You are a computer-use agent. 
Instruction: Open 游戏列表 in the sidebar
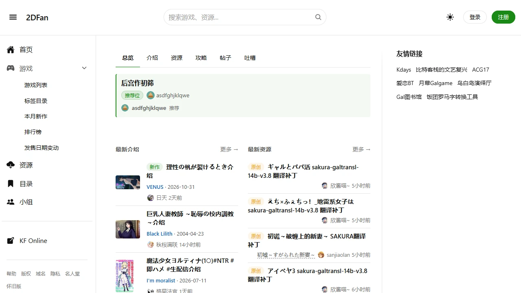[x=36, y=85]
